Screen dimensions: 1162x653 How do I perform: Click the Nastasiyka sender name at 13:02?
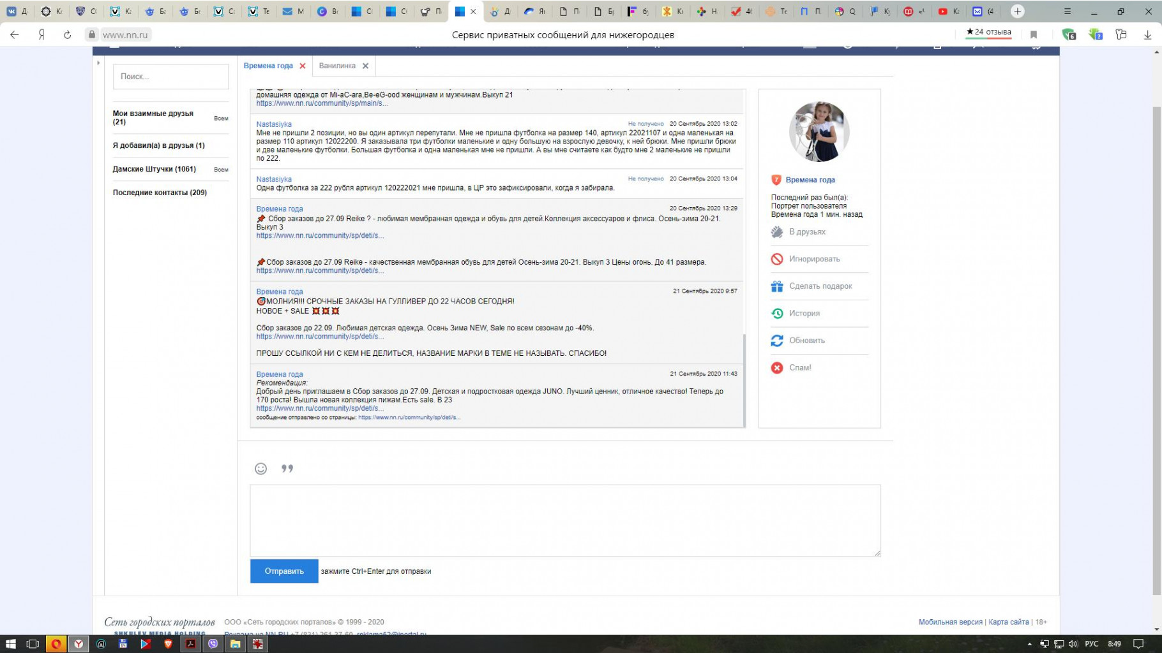point(274,124)
